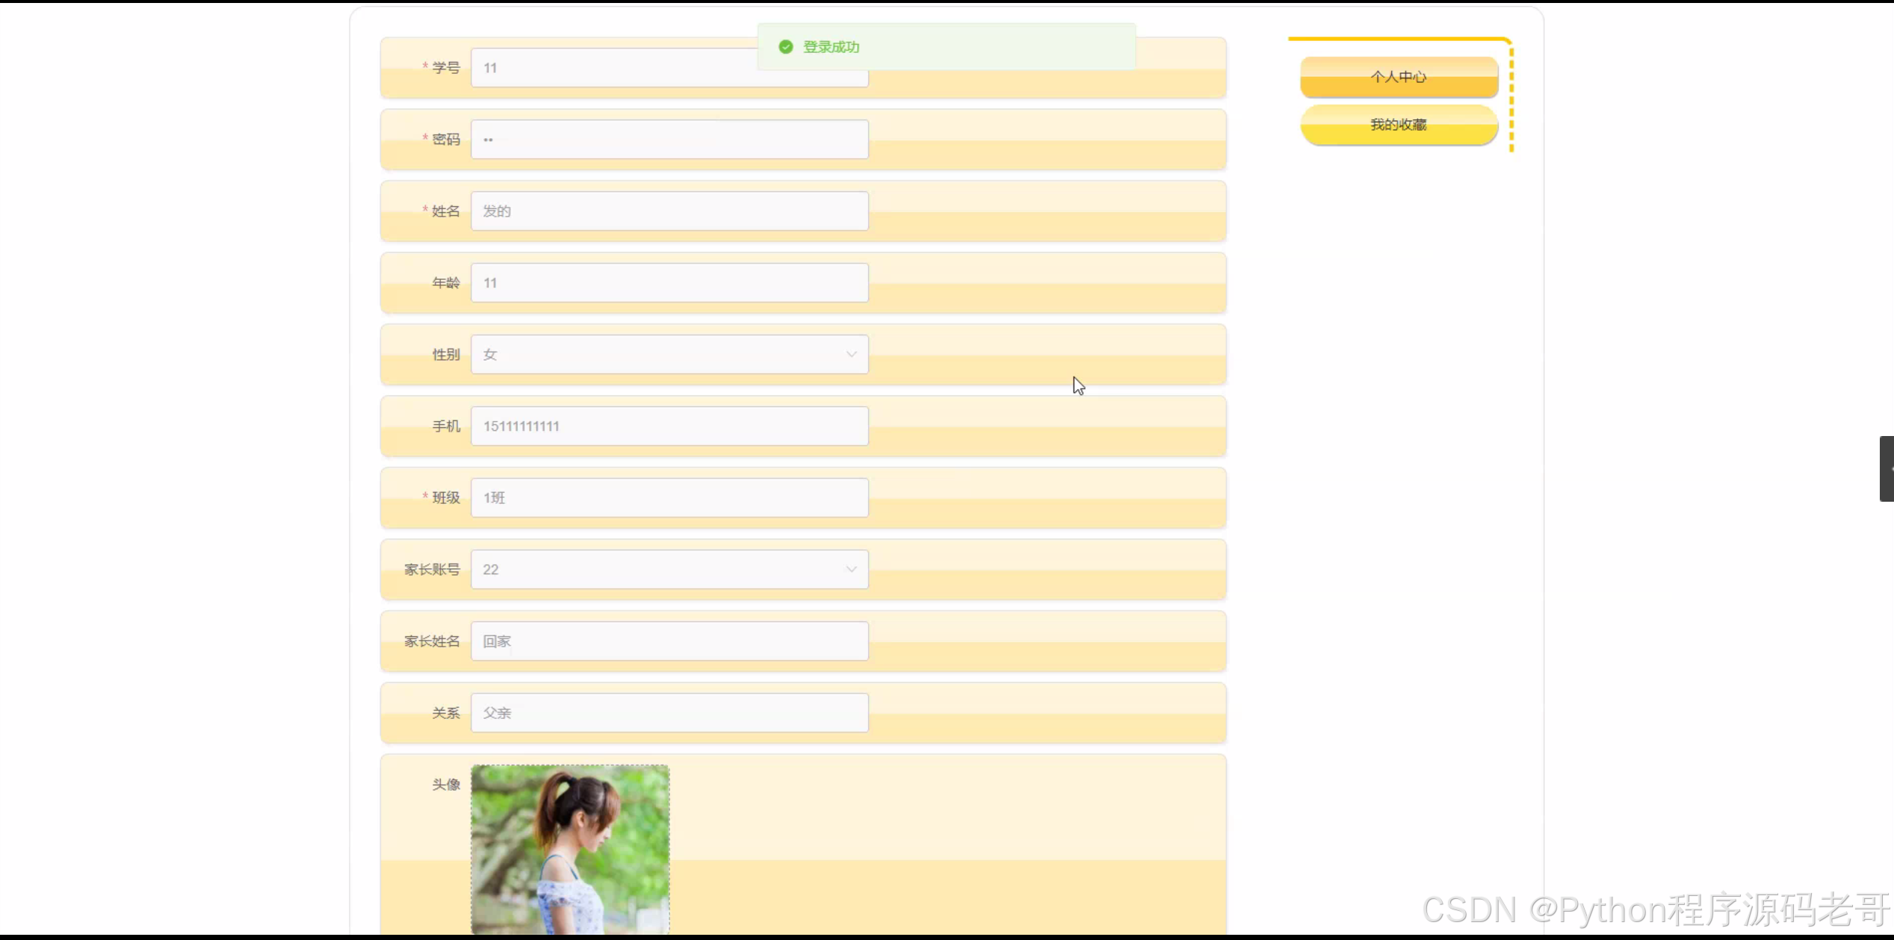Click the 密码 password field
1894x940 pixels.
click(669, 140)
